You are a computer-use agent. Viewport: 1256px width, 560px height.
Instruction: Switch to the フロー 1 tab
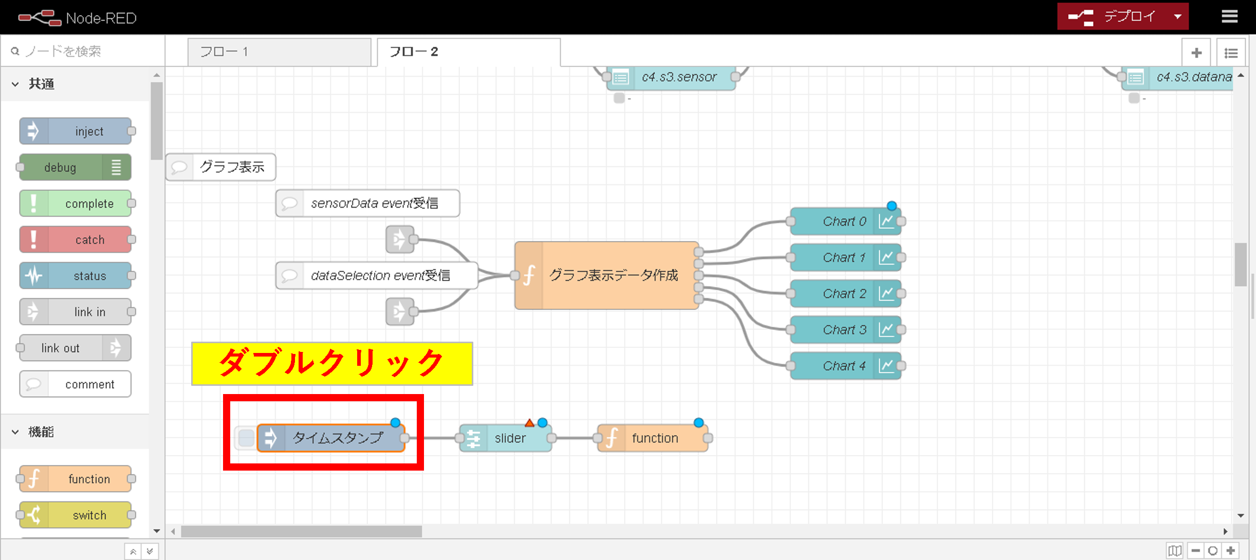click(279, 52)
